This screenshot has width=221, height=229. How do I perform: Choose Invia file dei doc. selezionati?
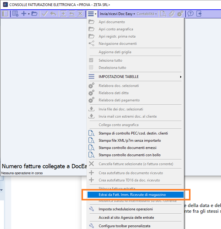136,109
